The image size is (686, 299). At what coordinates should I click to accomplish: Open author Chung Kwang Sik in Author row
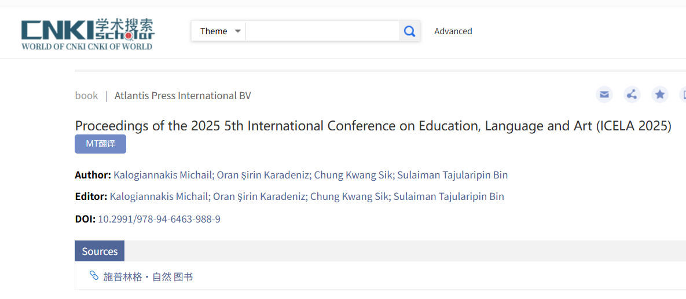[x=353, y=175]
